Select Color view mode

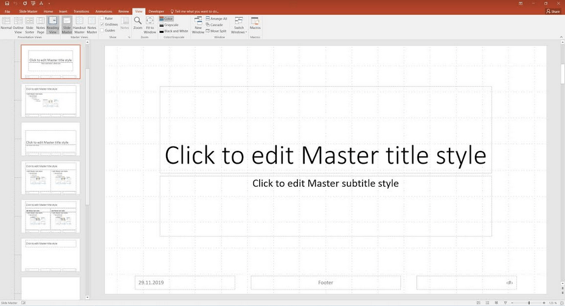(x=166, y=19)
